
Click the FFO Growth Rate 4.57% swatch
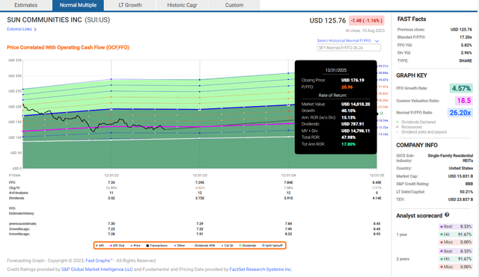point(461,88)
